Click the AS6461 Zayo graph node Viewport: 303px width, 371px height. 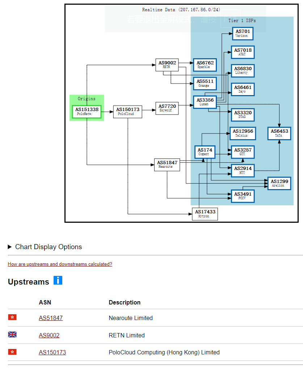[x=243, y=89]
